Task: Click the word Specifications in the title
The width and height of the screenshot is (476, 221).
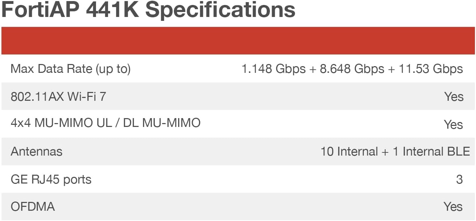Action: pos(220,10)
